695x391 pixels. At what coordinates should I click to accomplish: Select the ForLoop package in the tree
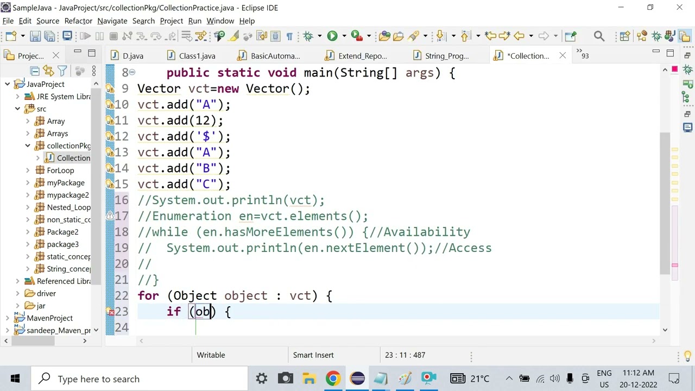coord(60,170)
